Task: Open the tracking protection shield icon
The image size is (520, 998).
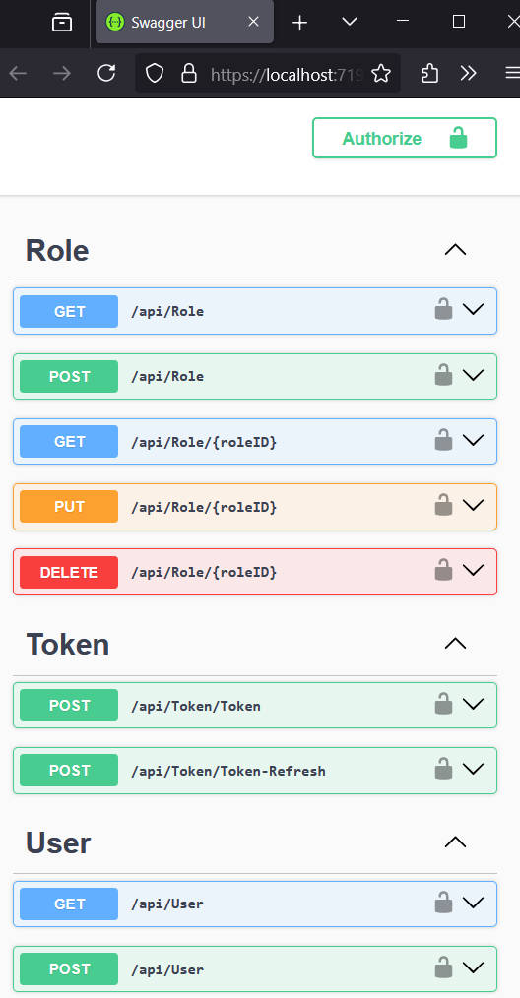Action: 155,74
